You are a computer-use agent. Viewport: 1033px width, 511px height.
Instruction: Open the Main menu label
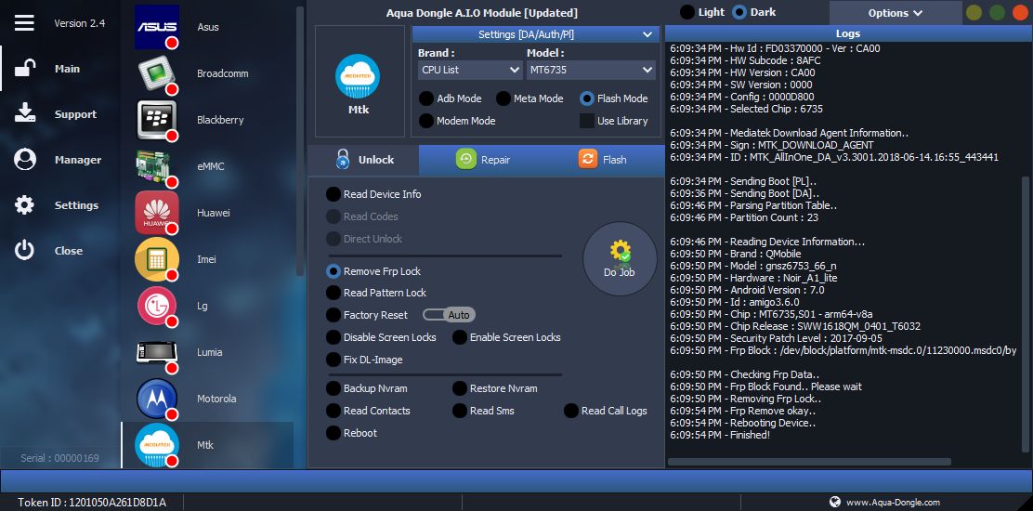point(67,69)
